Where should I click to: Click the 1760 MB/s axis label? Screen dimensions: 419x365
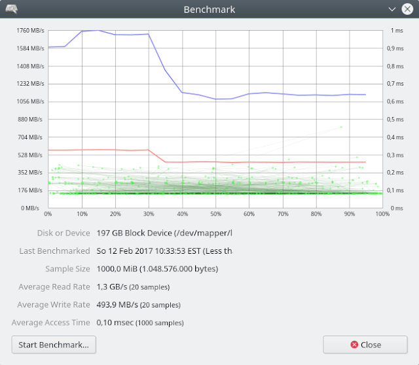coord(30,31)
